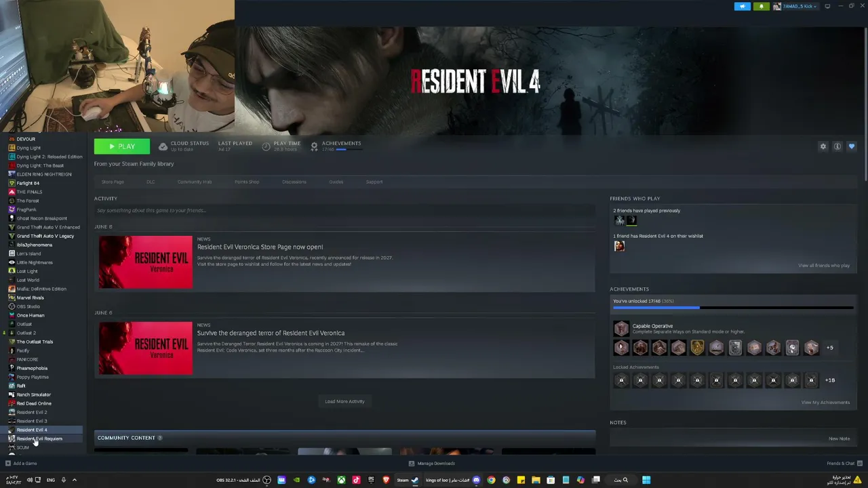This screenshot has height=488, width=868.
Task: Select Dying Light 2: Reloaded Edition
Action: coord(50,157)
